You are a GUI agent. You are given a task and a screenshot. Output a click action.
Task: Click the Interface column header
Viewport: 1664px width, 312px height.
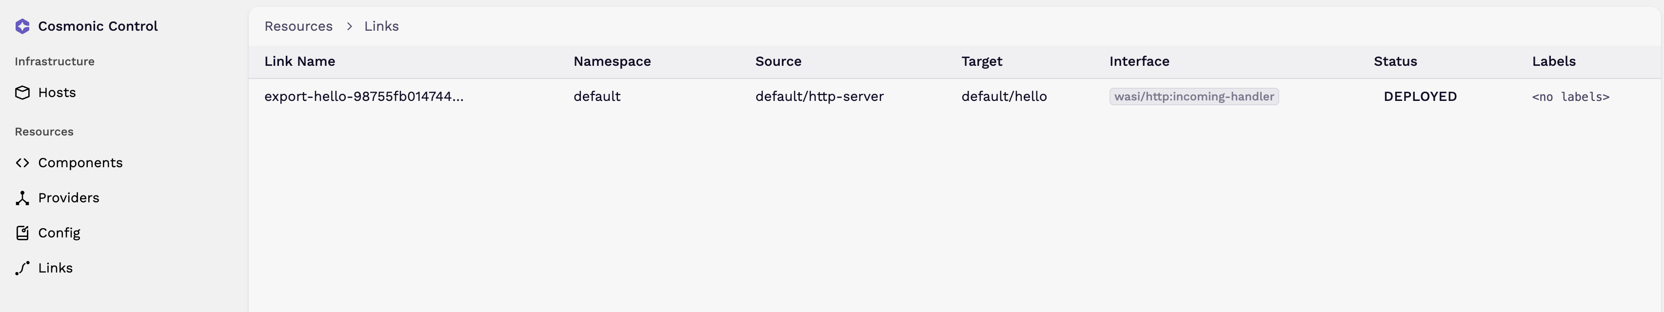pos(1139,61)
